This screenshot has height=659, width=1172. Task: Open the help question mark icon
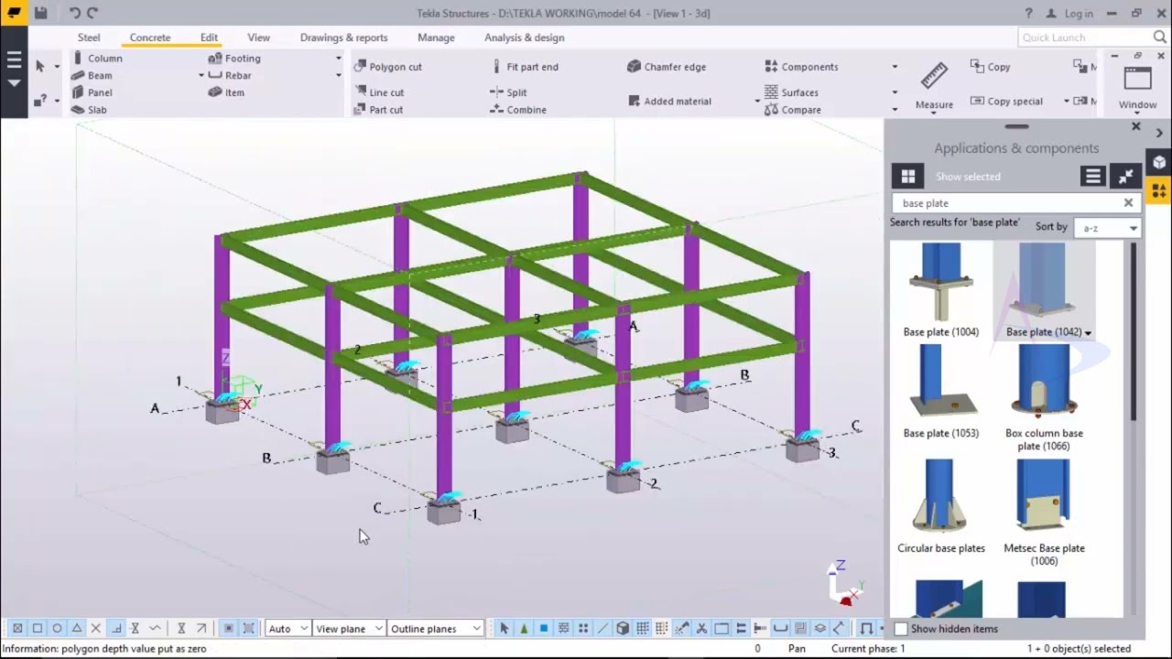pos(1029,13)
